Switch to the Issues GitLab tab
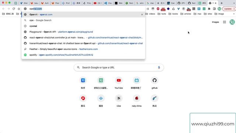Viewport: 236px width, 133px height. click(x=34, y=3)
